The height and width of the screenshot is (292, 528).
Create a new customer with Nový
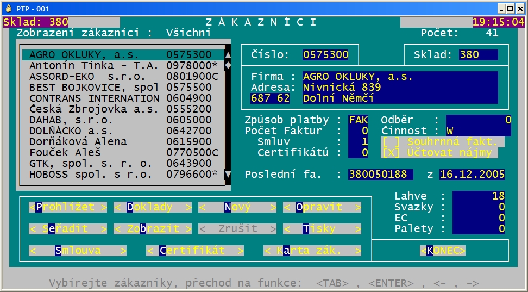[237, 207]
